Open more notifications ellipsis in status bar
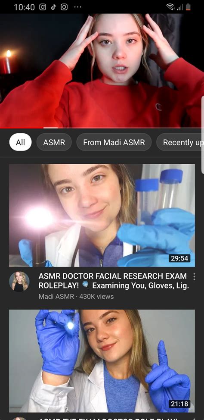 pyautogui.click(x=77, y=7)
